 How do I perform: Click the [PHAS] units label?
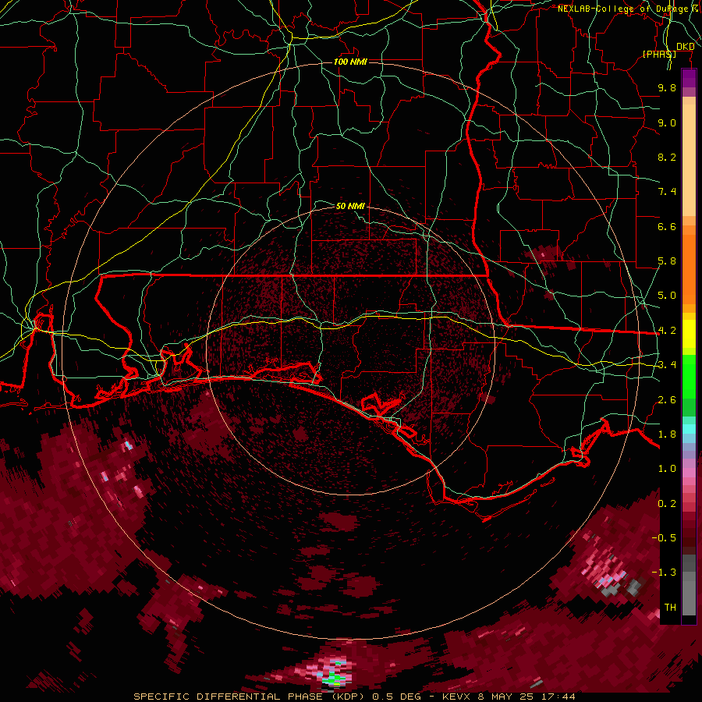coord(659,54)
